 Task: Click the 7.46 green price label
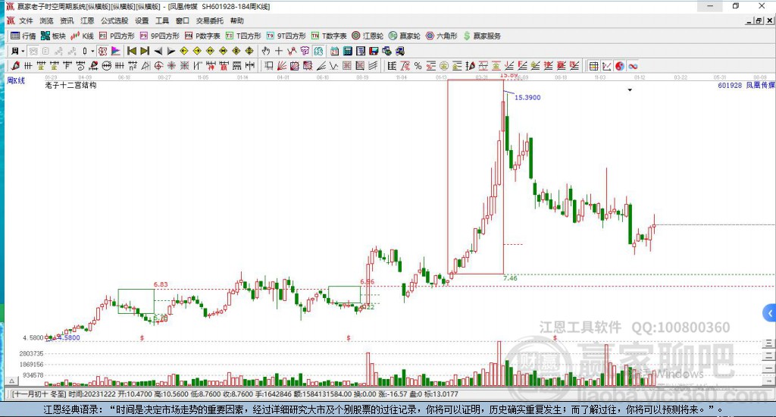(x=510, y=278)
